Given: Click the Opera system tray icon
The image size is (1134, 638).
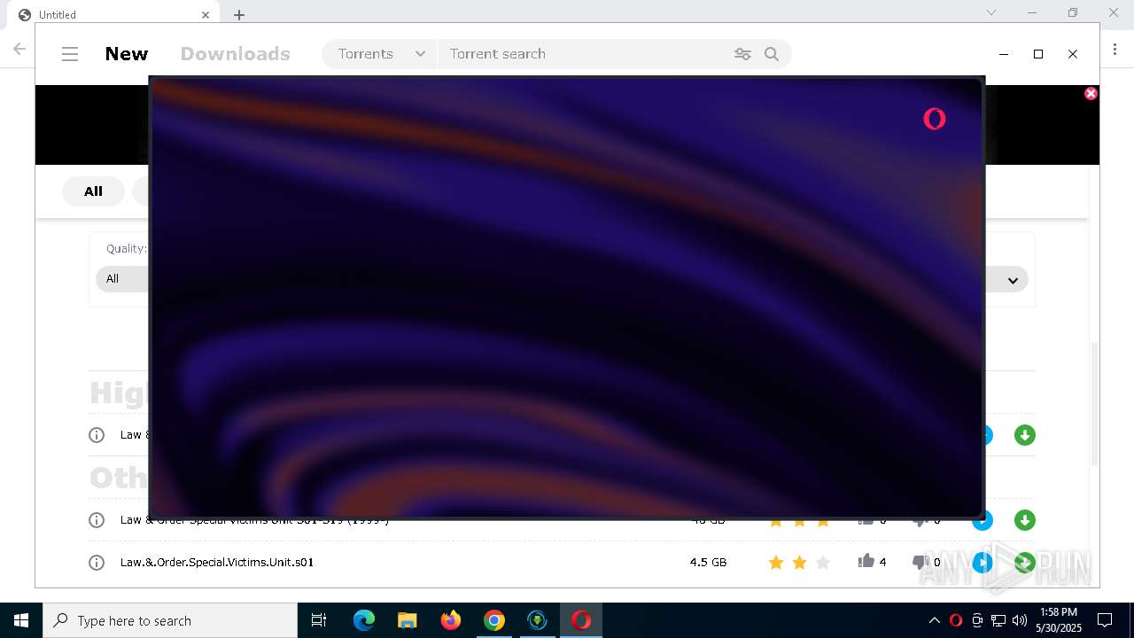Looking at the screenshot, I should (x=955, y=620).
